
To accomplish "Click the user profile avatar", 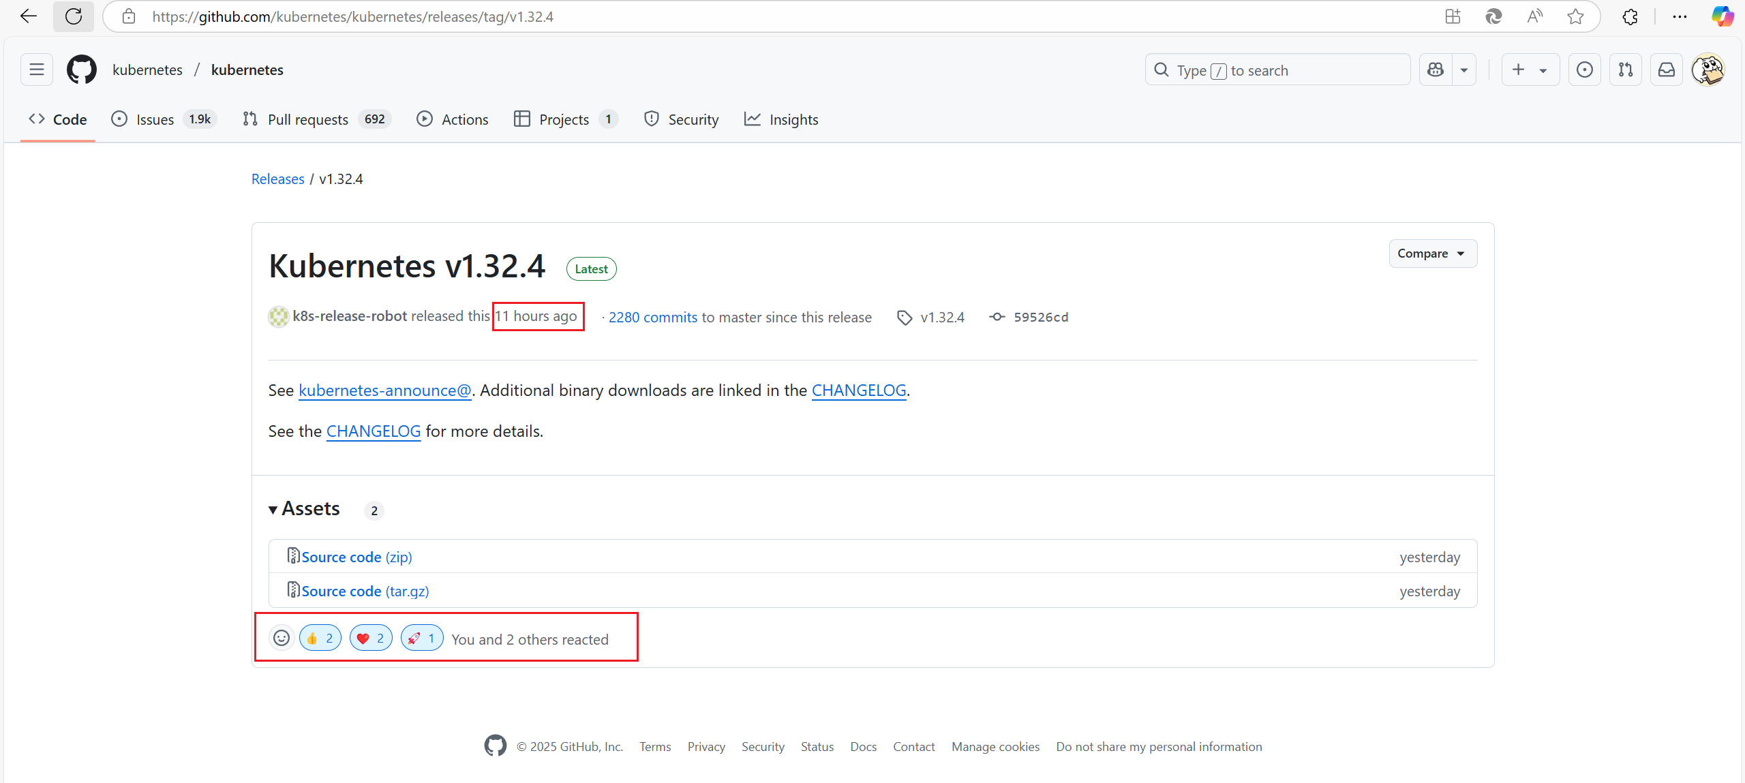I will click(x=1708, y=70).
